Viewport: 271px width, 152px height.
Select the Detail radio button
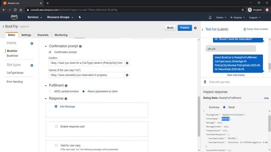[224, 107]
